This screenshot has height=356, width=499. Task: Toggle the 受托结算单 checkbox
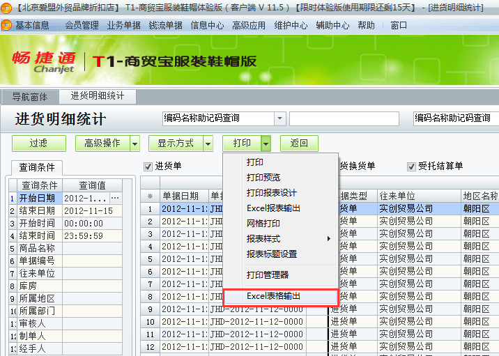(411, 167)
